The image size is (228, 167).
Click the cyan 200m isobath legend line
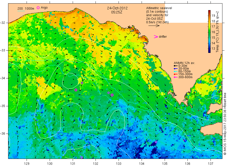click(21, 11)
